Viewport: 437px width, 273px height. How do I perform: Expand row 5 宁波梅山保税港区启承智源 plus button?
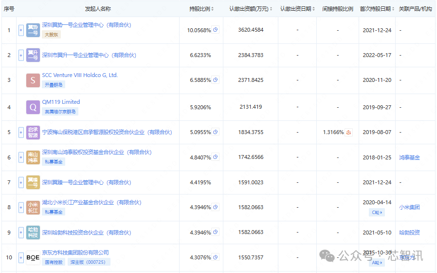coord(21,132)
